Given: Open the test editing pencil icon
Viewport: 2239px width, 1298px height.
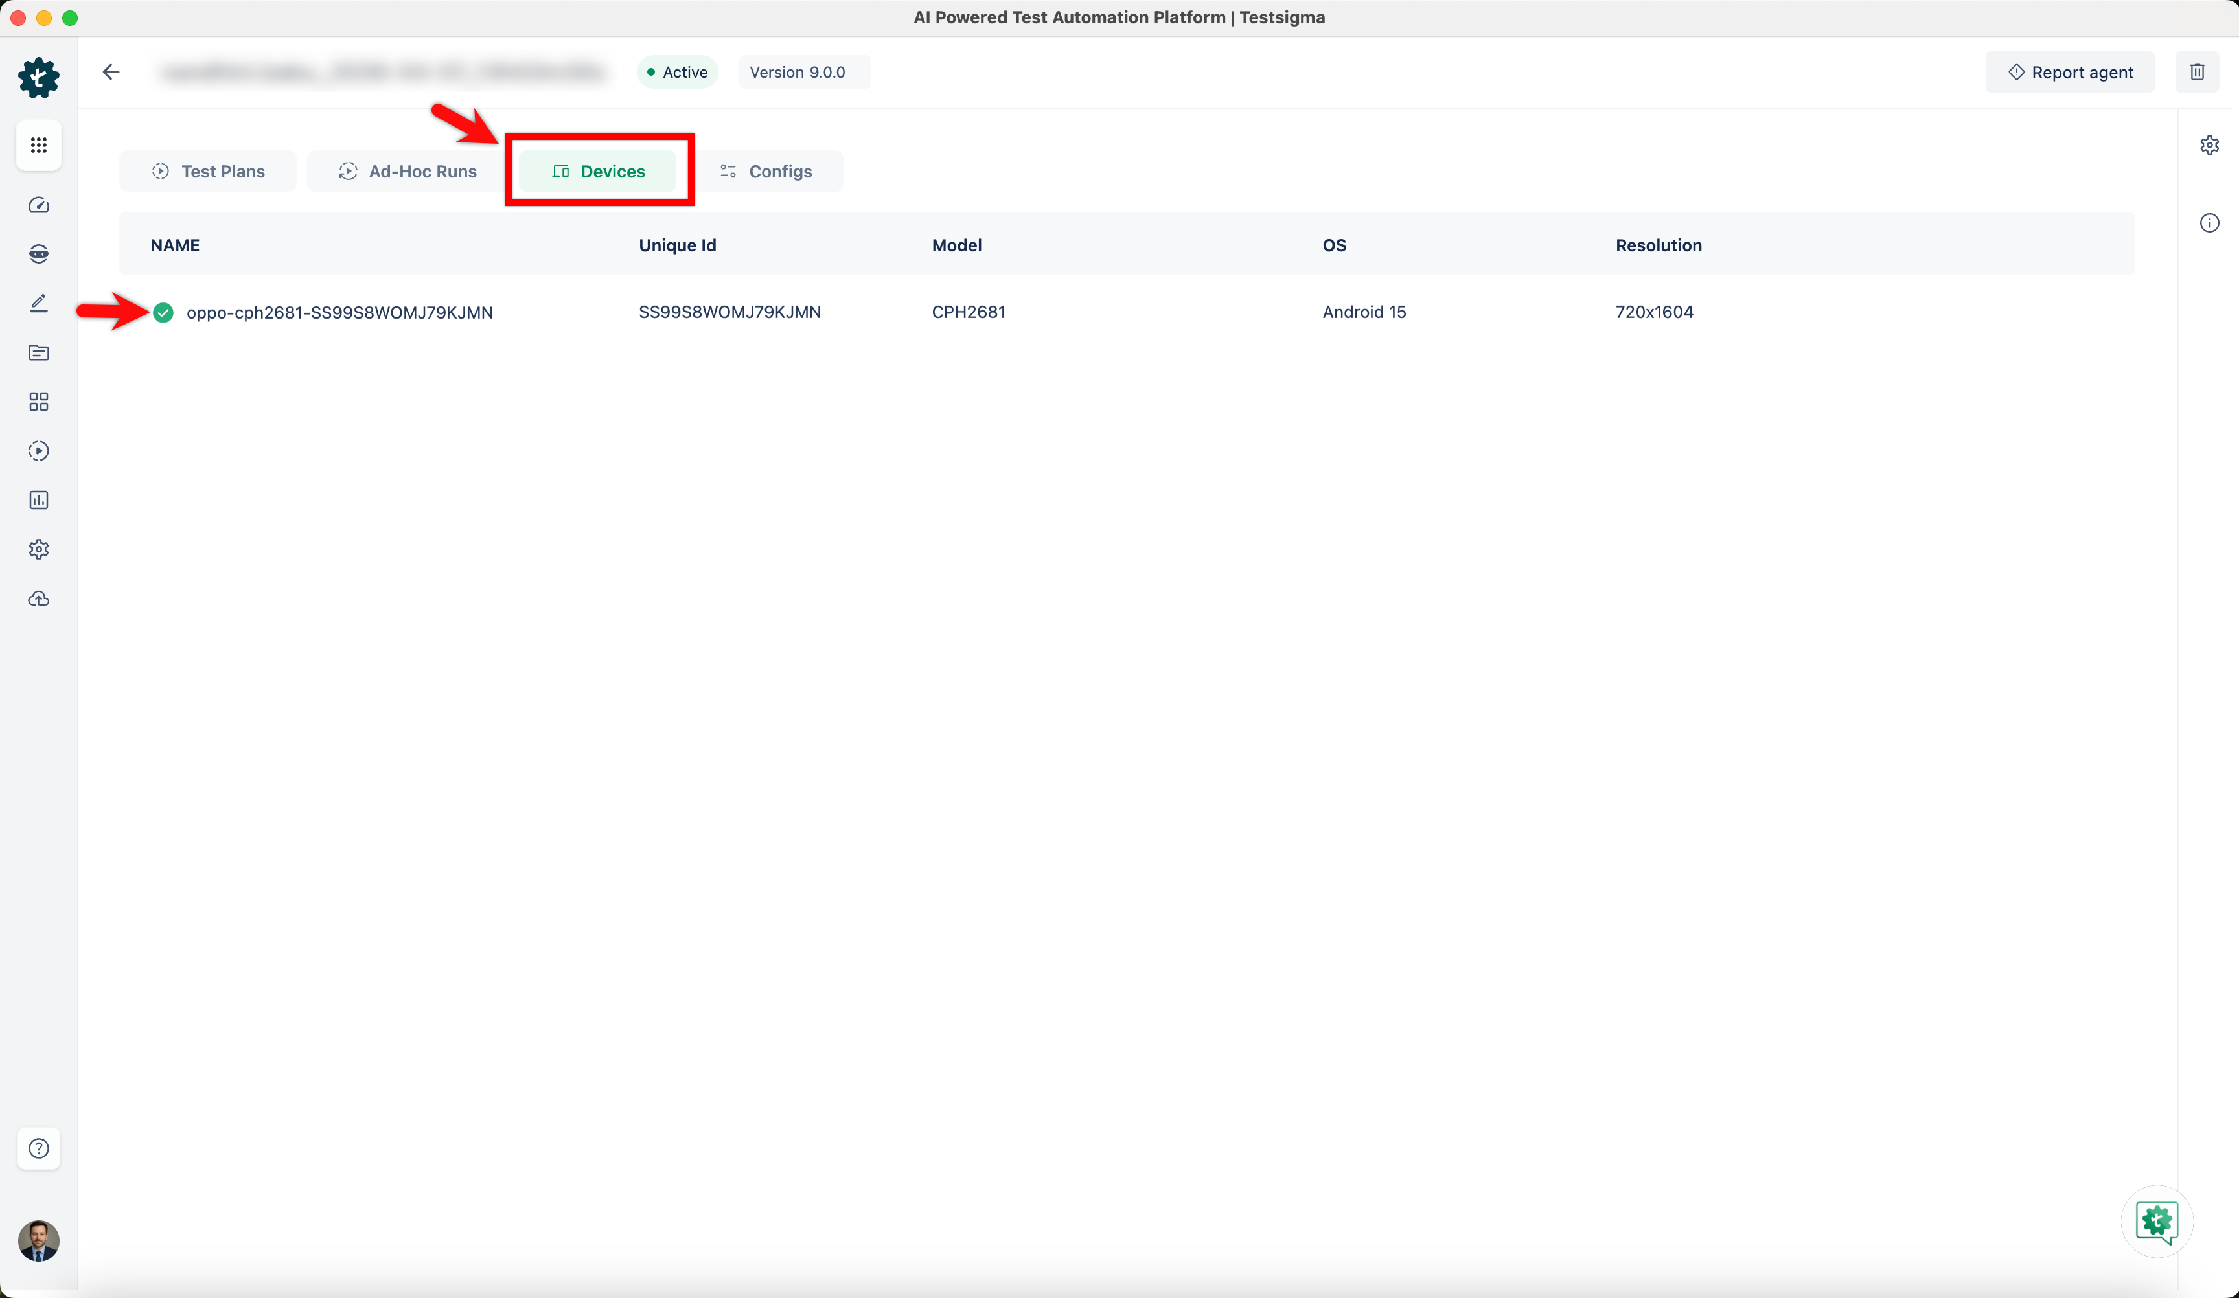Looking at the screenshot, I should pyautogui.click(x=38, y=304).
